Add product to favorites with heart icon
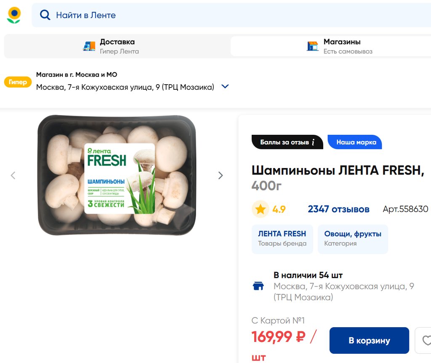Image resolution: width=431 pixels, height=363 pixels. 426,340
